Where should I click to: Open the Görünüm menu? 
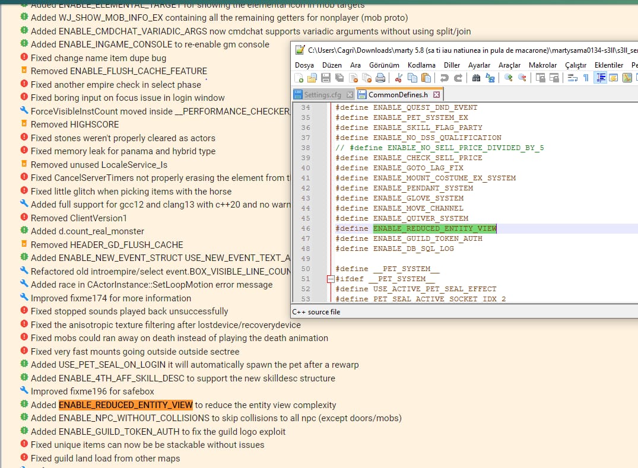point(384,65)
